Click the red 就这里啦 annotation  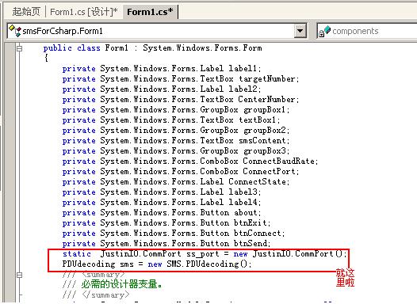pos(345,278)
